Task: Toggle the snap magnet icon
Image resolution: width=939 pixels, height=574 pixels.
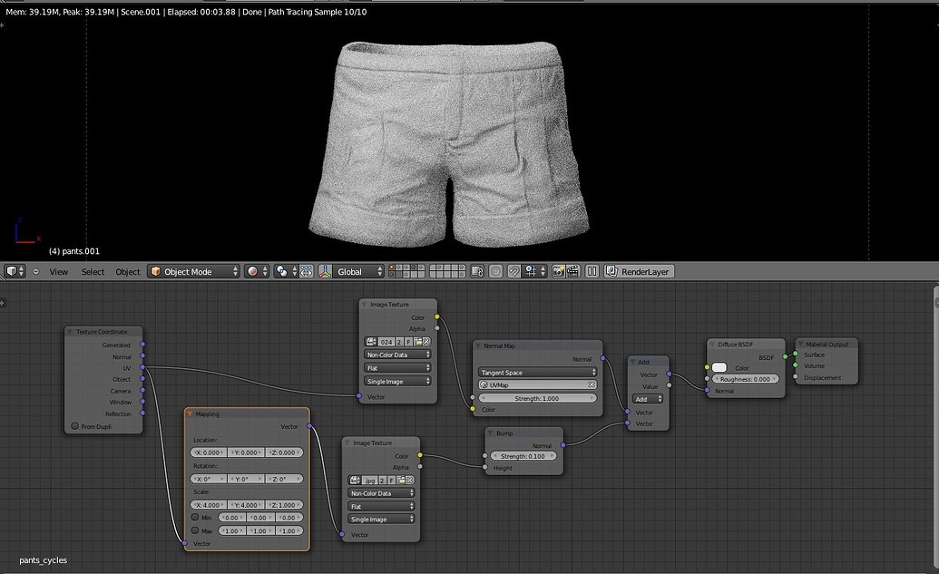Action: click(514, 271)
